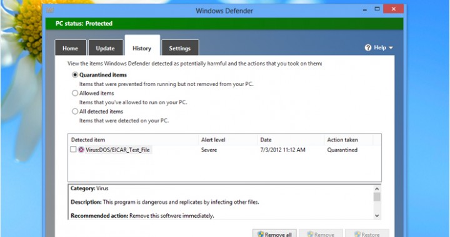Sort by Date column header
450x237 pixels.
[291, 140]
